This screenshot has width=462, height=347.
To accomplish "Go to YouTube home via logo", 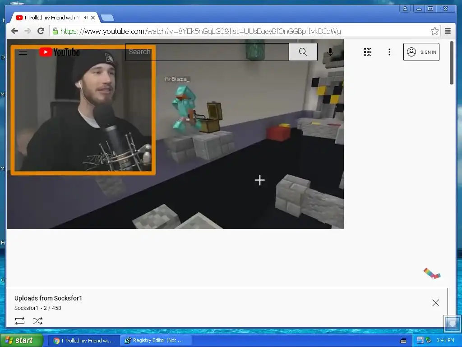I will [x=60, y=52].
